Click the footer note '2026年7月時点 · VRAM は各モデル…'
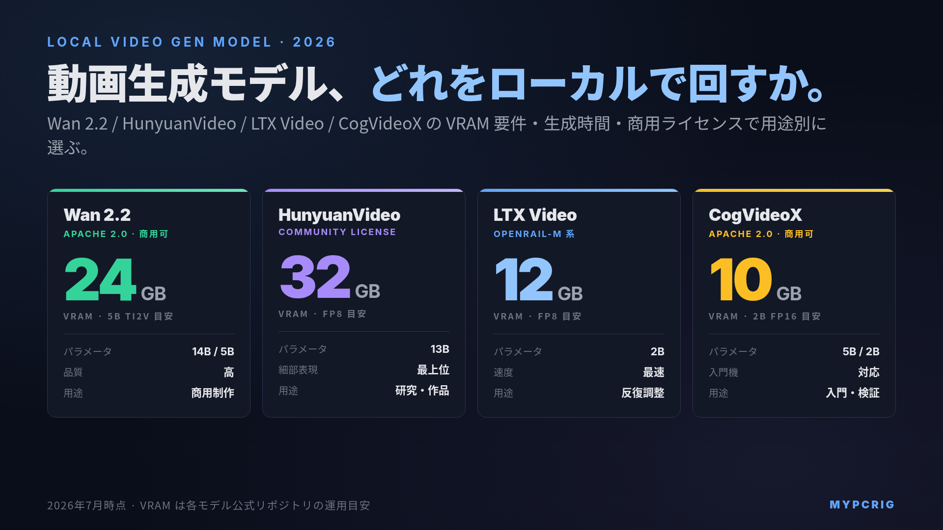Viewport: 943px width, 530px height. coord(209,505)
